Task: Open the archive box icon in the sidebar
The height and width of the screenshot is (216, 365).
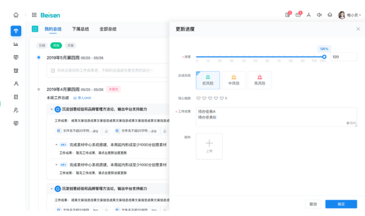Action: (x=16, y=70)
